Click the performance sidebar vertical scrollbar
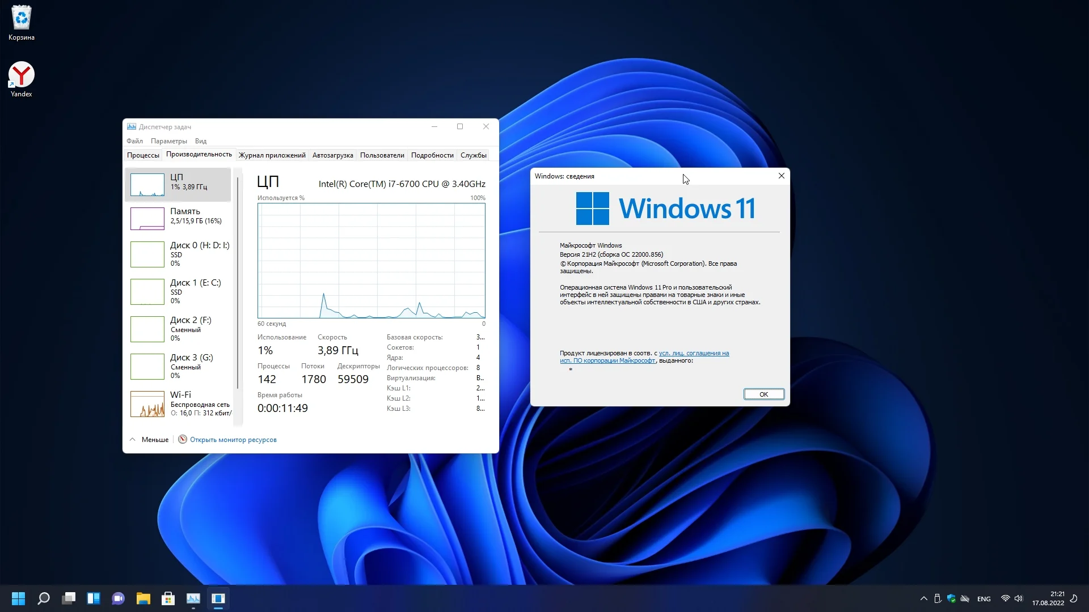Screen dimensions: 1089x612 point(238,283)
